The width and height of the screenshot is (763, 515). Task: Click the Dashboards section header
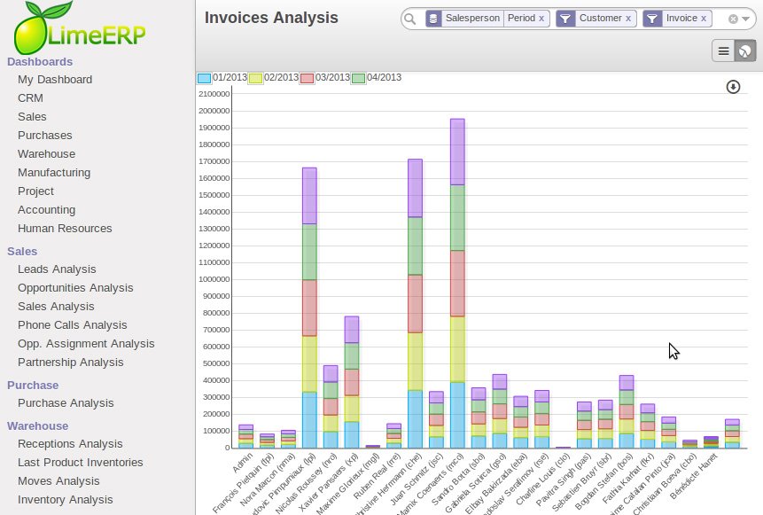40,62
